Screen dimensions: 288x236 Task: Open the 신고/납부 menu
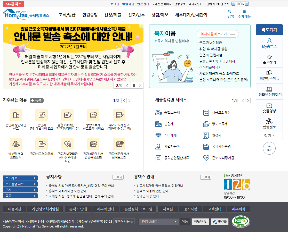coord(136,15)
